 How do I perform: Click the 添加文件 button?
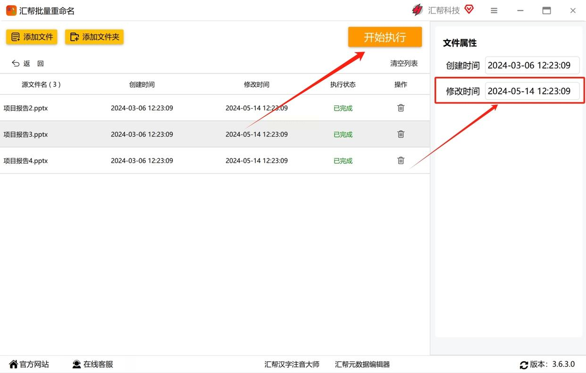(x=32, y=37)
